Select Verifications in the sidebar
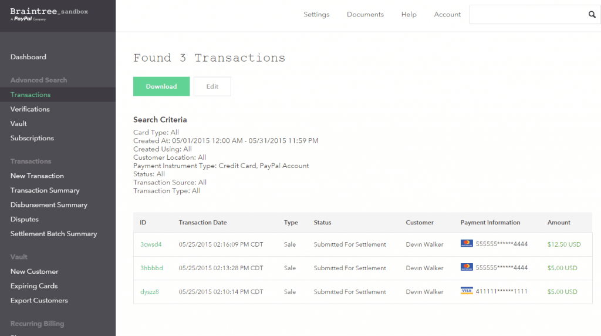This screenshot has width=601, height=336. (x=30, y=109)
